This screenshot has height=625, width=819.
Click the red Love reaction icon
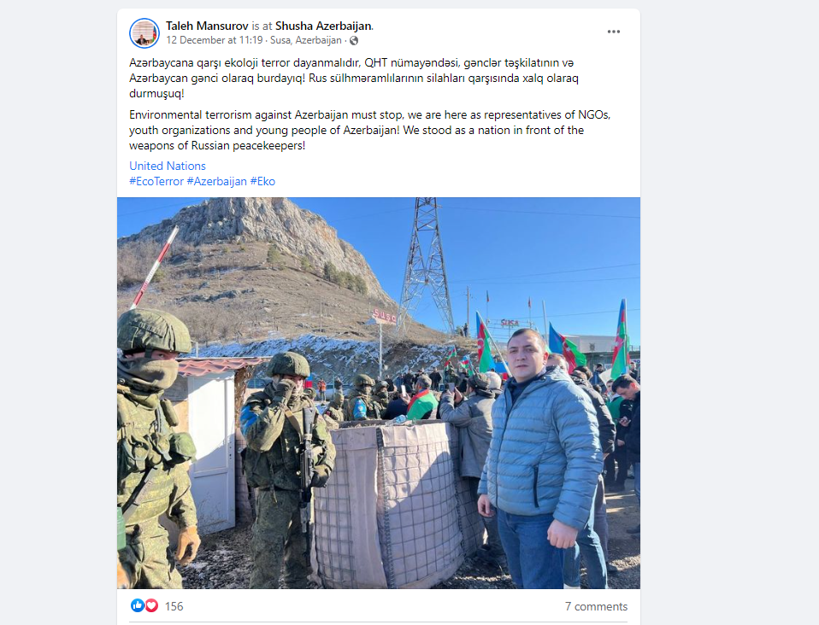(151, 605)
